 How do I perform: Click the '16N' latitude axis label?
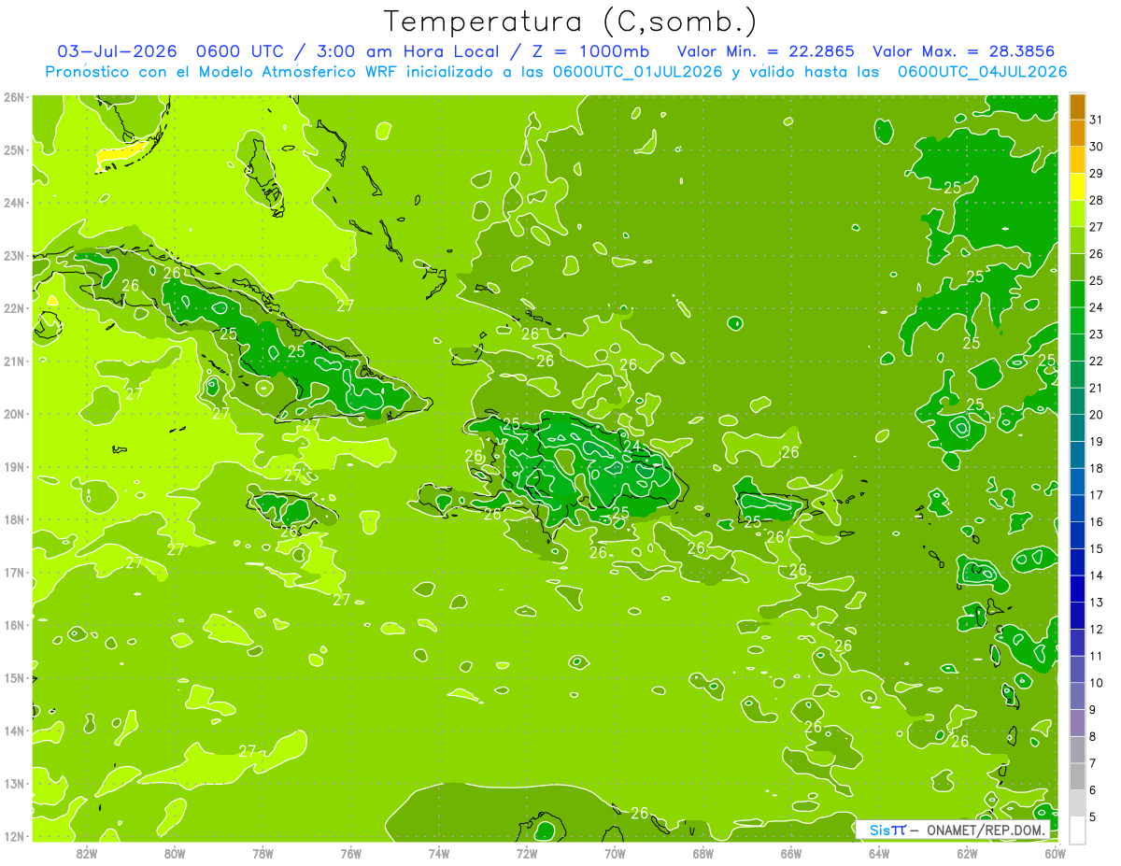pos(13,625)
